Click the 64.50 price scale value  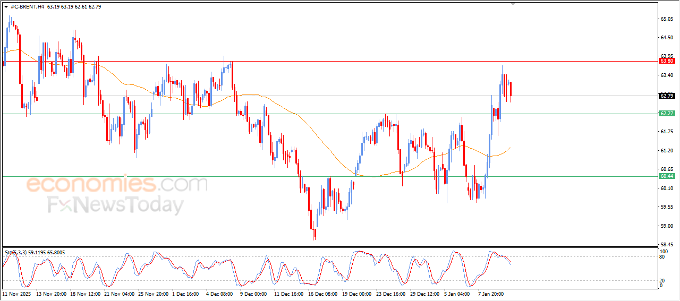click(x=667, y=38)
